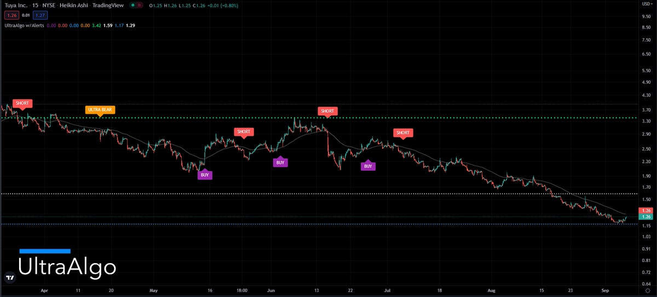Click the green 3.42 indicator value
Screen dimensions: 657x297
click(x=96, y=25)
